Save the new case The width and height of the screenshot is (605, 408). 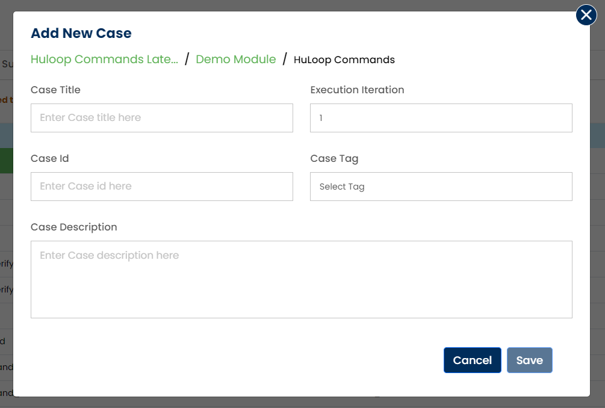point(529,360)
